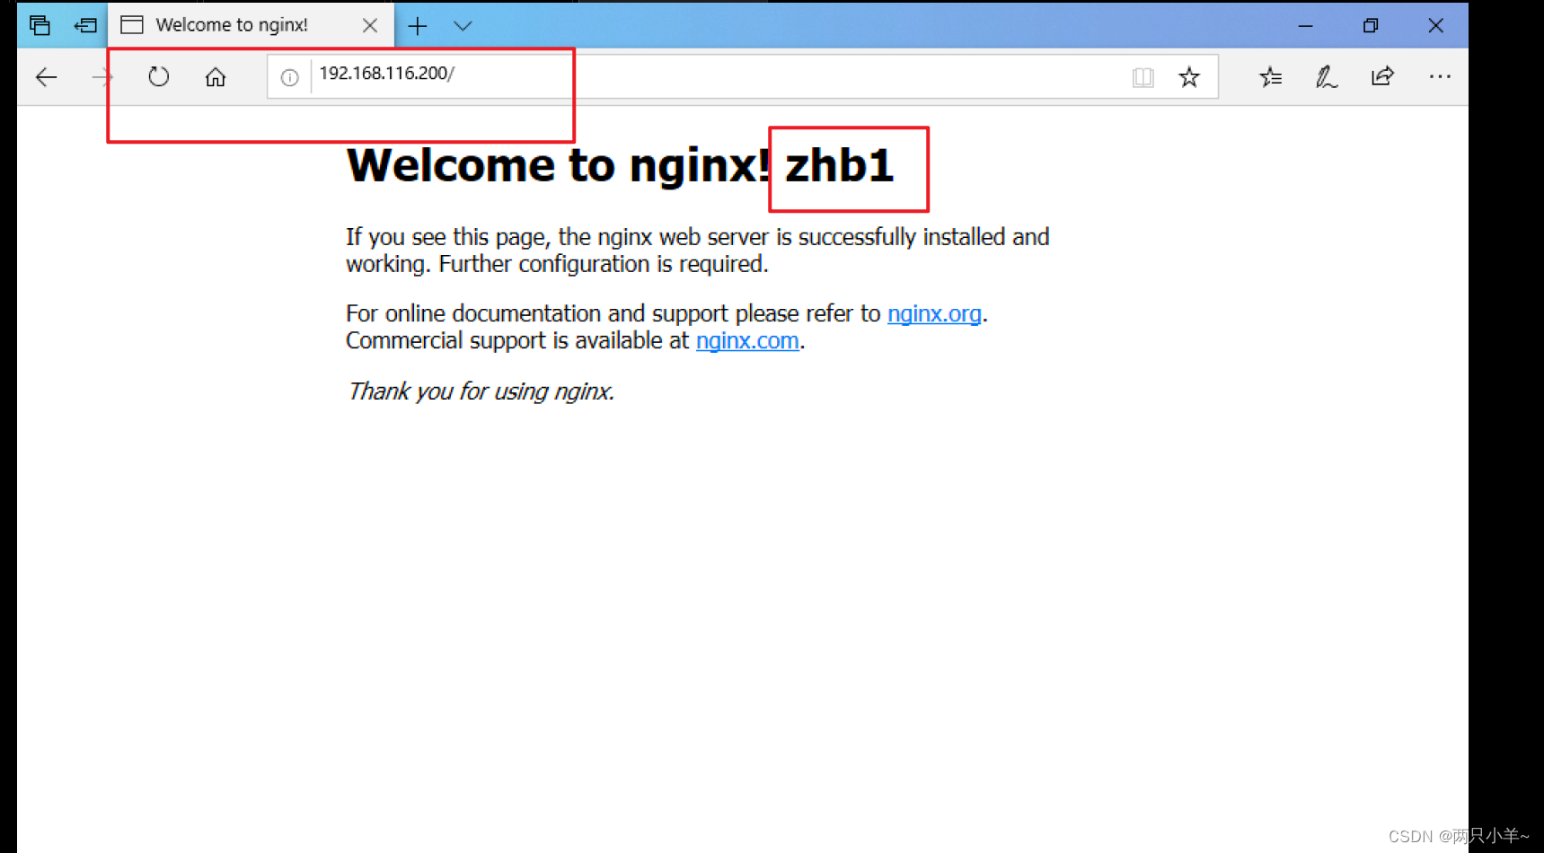Screen dimensions: 1544x853
Task: Restore down the browser window
Action: tap(1370, 26)
